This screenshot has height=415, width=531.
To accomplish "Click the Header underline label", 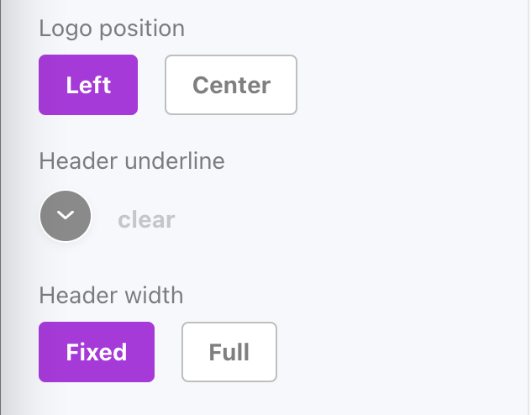I will 132,160.
